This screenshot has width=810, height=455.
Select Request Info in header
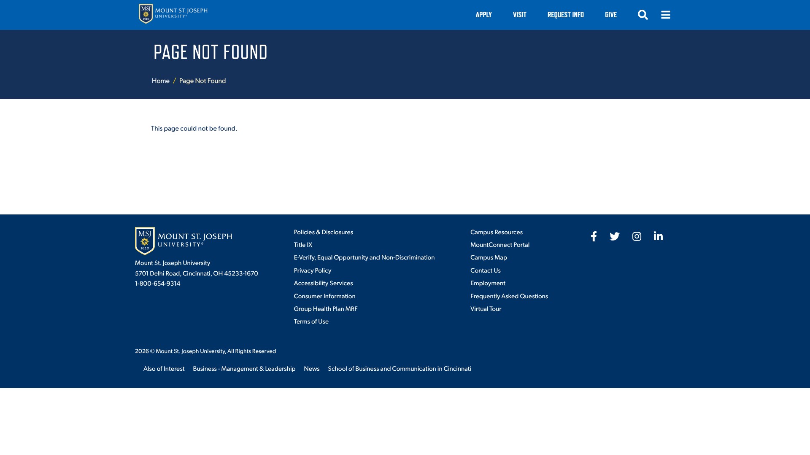click(565, 15)
